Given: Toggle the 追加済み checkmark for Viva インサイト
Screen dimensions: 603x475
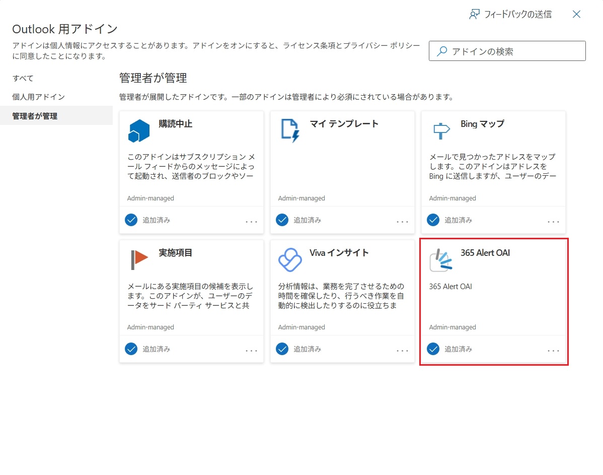Looking at the screenshot, I should [x=282, y=349].
